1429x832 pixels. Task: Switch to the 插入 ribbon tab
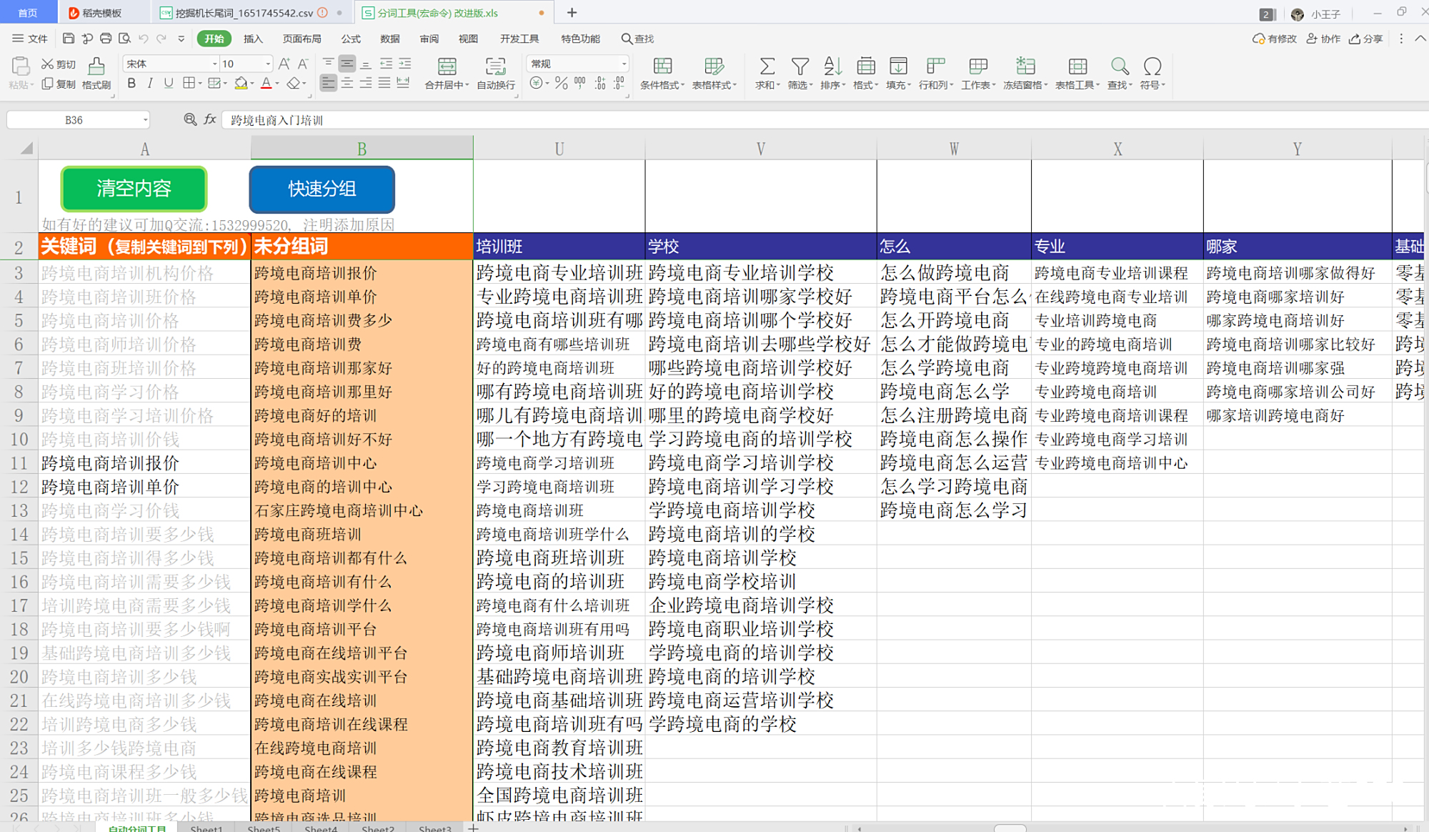[x=253, y=39]
